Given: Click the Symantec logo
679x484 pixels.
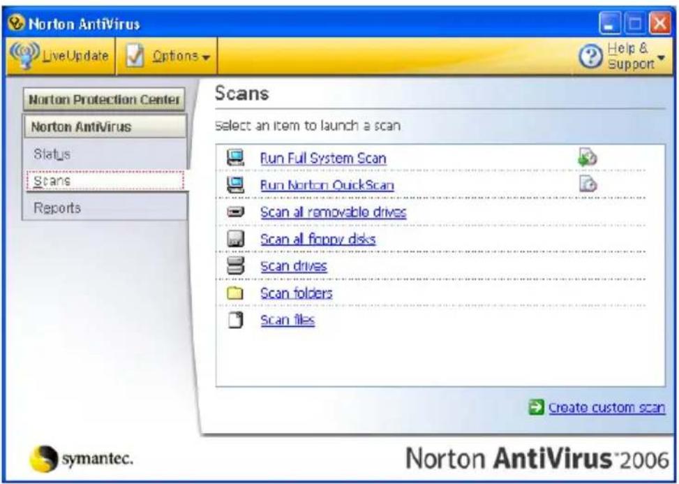Looking at the screenshot, I should pos(82,458).
